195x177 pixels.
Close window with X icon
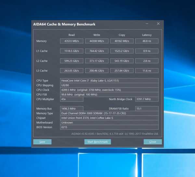click(x=158, y=24)
